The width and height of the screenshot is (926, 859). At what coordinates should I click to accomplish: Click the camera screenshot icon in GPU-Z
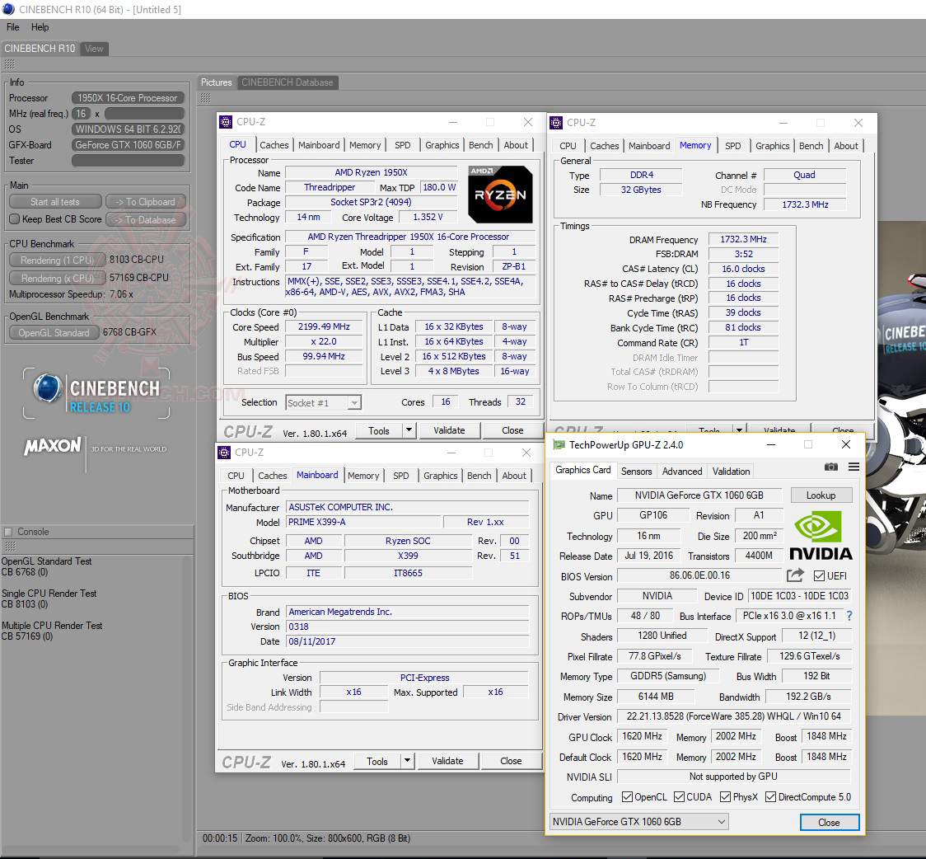[831, 467]
